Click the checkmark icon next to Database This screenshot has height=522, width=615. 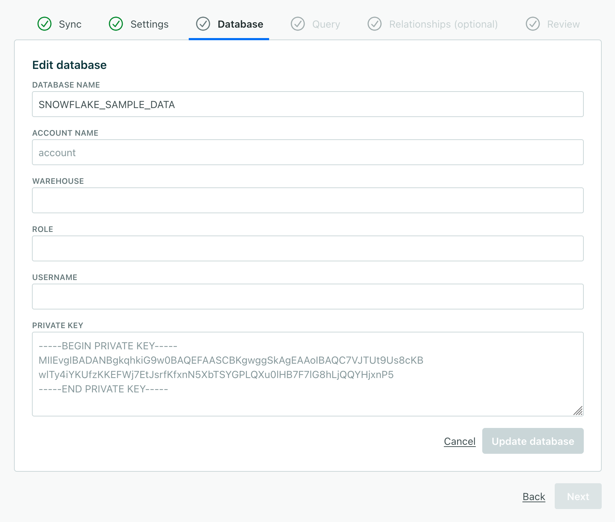click(203, 24)
